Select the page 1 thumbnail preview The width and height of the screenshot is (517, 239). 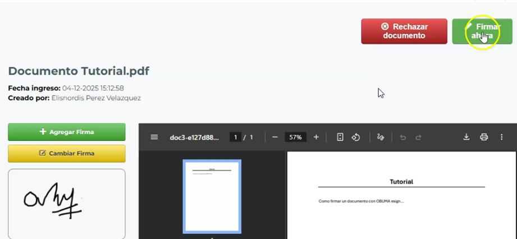[212, 196]
